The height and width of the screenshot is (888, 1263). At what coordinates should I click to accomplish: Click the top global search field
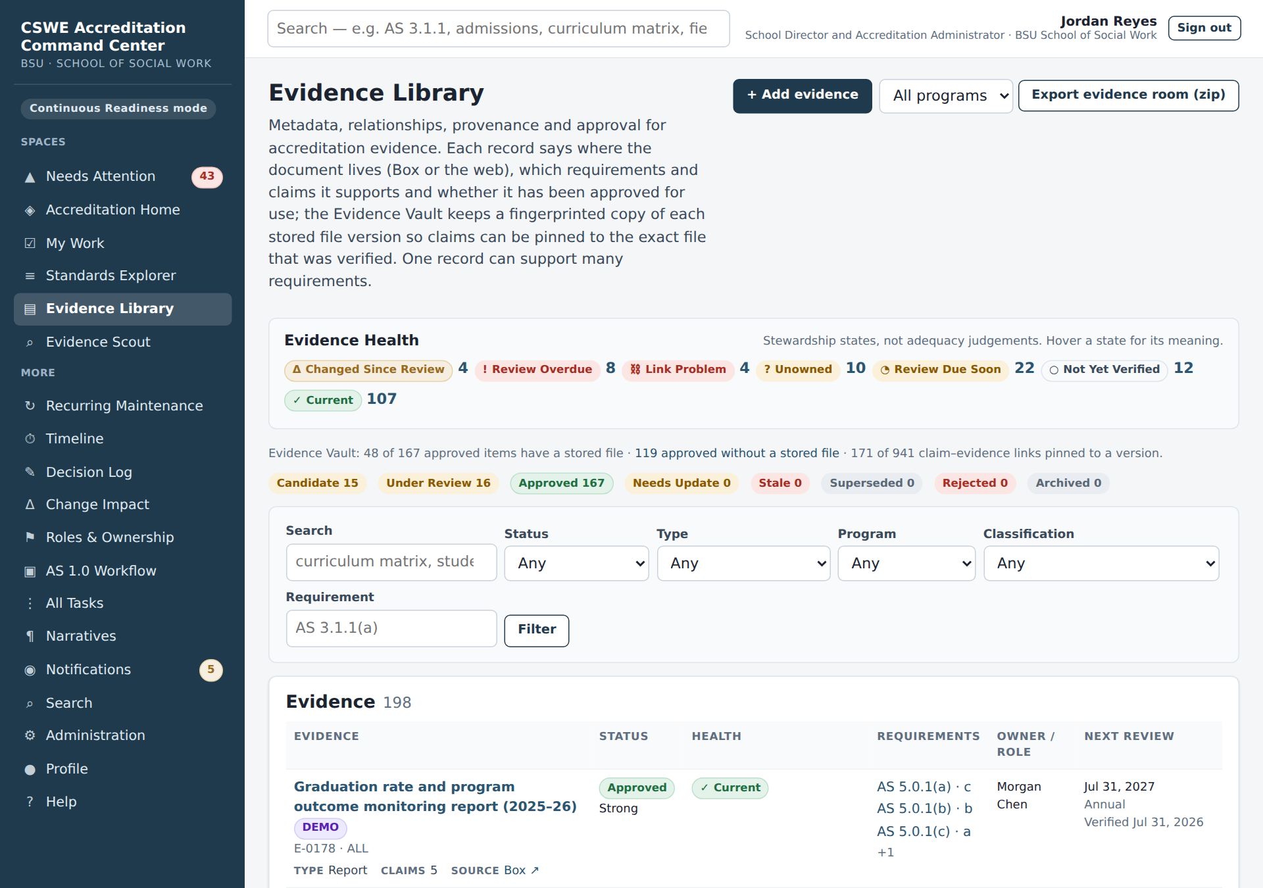[499, 29]
